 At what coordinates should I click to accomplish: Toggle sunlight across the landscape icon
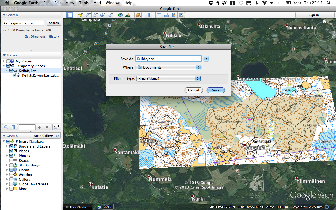(x=128, y=15)
